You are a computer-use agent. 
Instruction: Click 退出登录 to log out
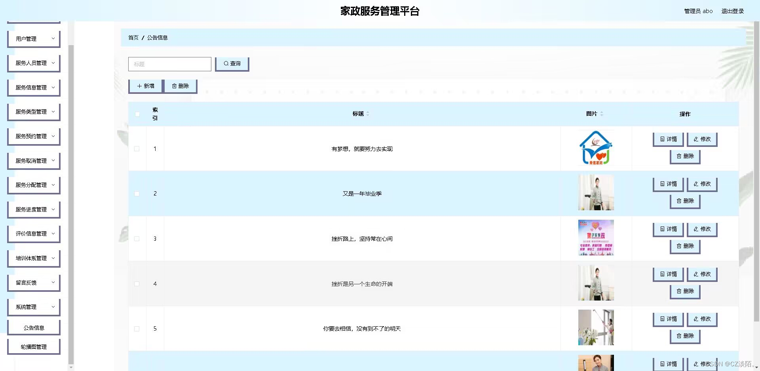(x=732, y=11)
